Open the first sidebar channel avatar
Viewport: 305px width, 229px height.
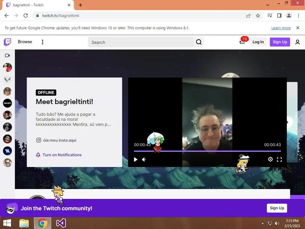pos(7,67)
